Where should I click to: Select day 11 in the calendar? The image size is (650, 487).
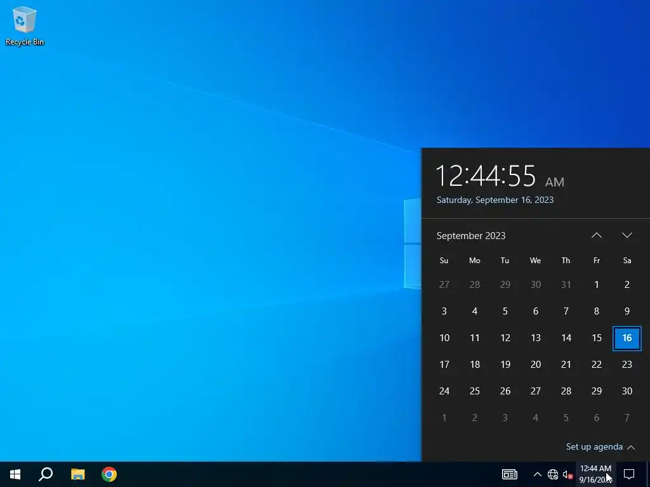[x=475, y=338]
